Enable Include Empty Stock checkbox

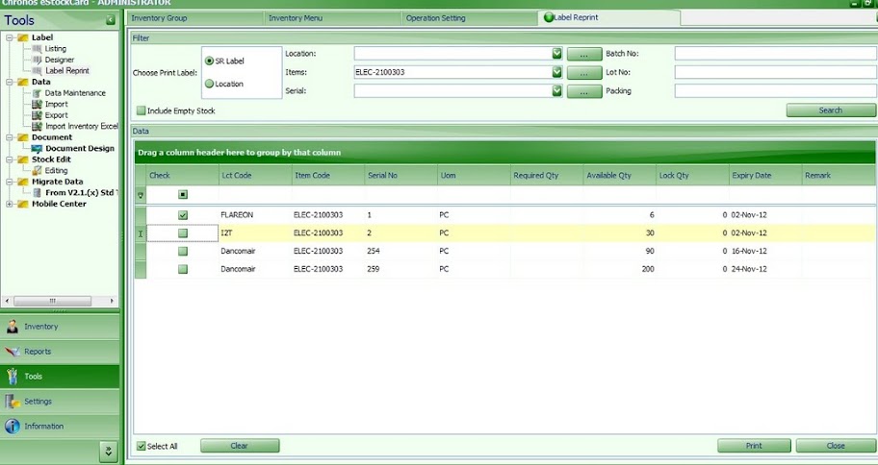coord(142,110)
